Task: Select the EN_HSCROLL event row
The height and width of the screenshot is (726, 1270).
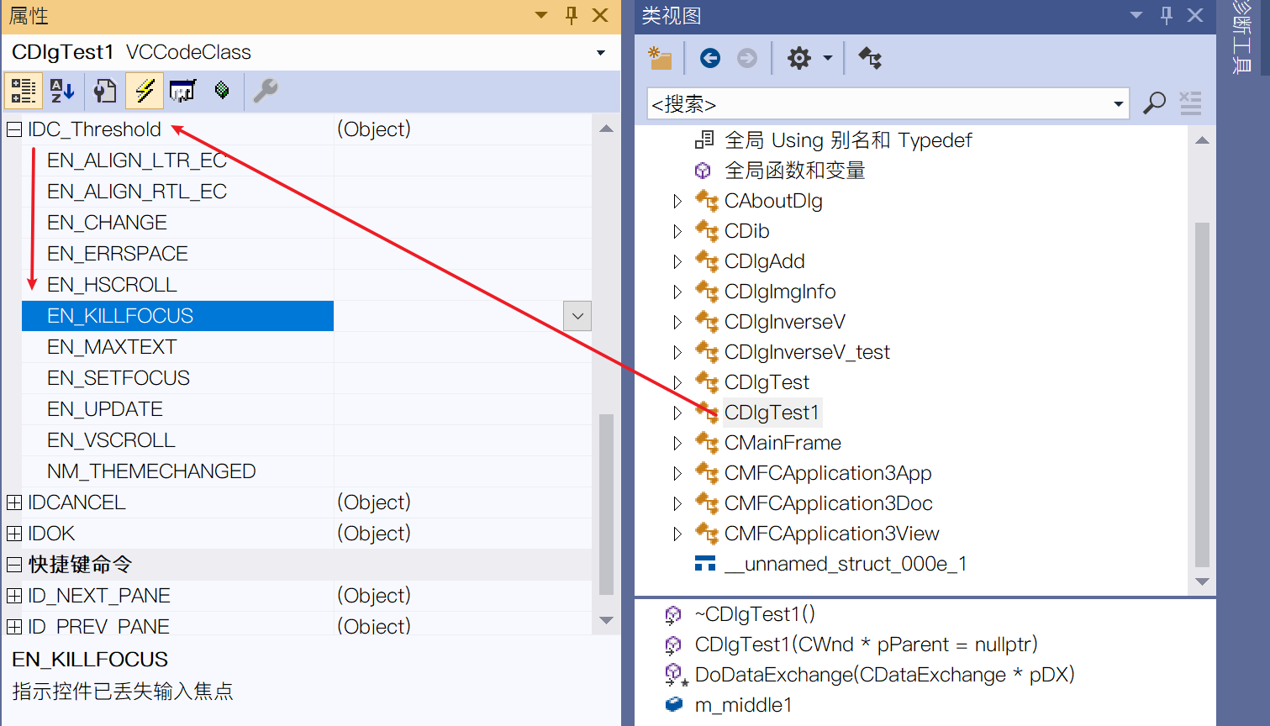Action: click(x=307, y=285)
